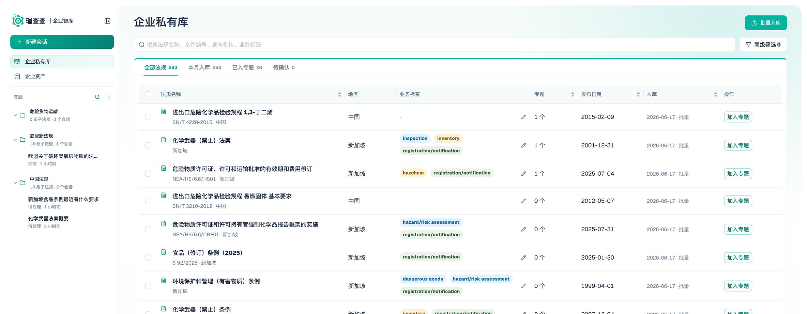Start a 新建会话 conversation

pos(62,42)
